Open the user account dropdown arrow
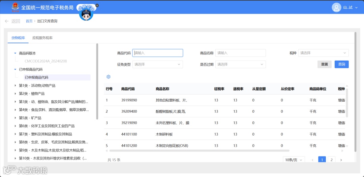 (356, 8)
